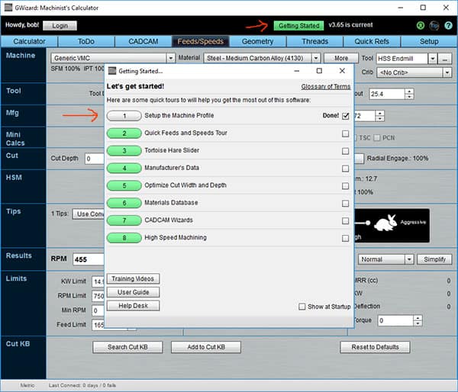Open the Glossary of Terms link
This screenshot has height=392, width=458.
(x=326, y=87)
